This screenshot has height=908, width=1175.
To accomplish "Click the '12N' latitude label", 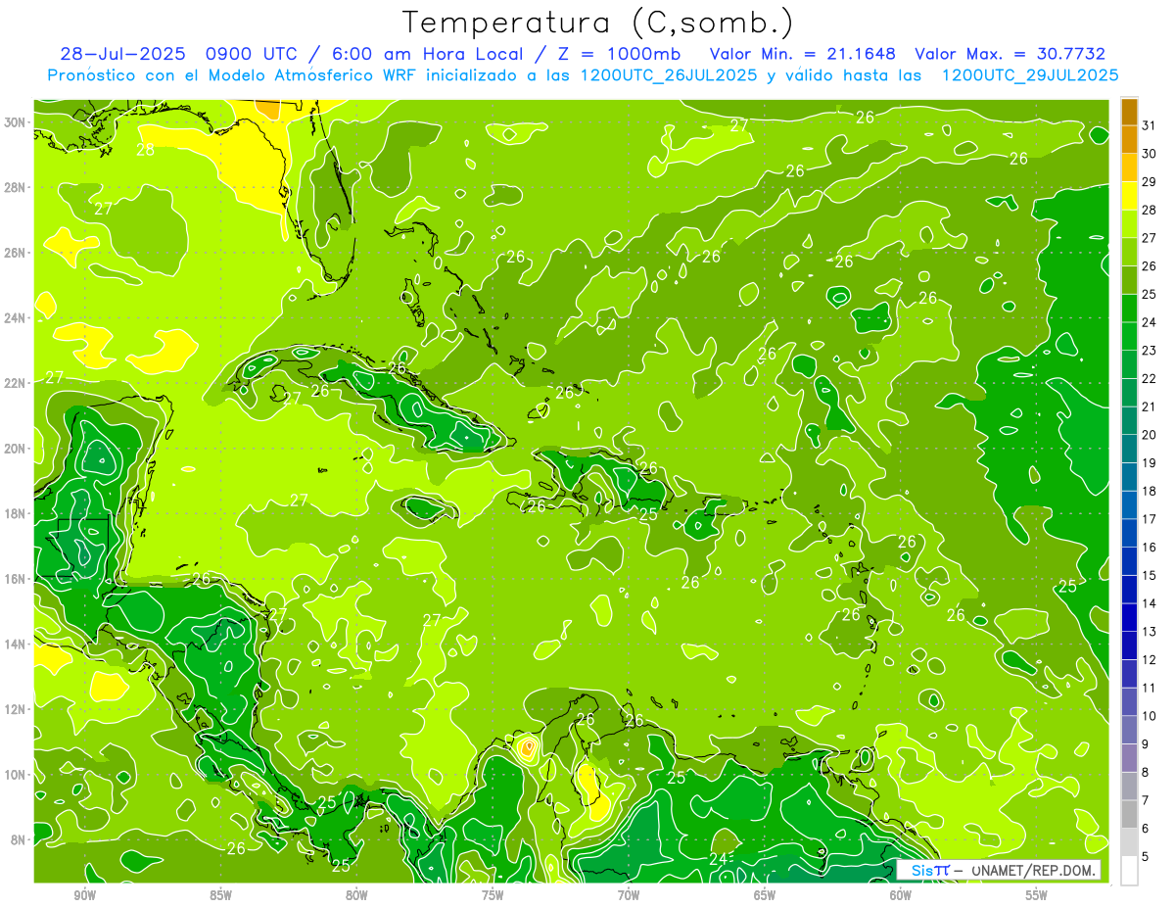I will point(16,709).
